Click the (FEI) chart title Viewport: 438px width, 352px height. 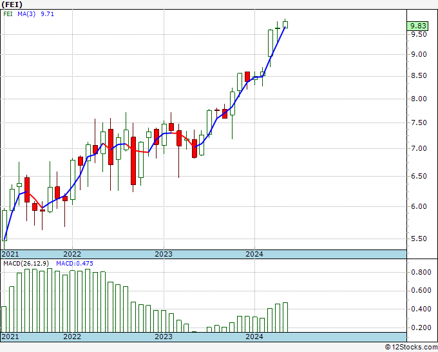[12, 5]
